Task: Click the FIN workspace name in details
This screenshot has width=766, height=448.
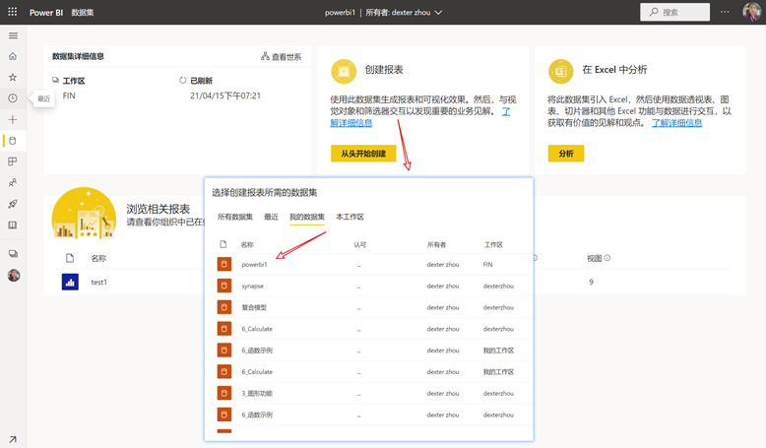Action: click(x=69, y=96)
